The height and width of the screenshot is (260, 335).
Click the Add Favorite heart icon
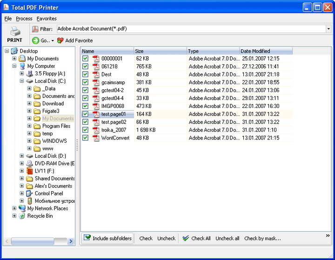tap(60, 40)
